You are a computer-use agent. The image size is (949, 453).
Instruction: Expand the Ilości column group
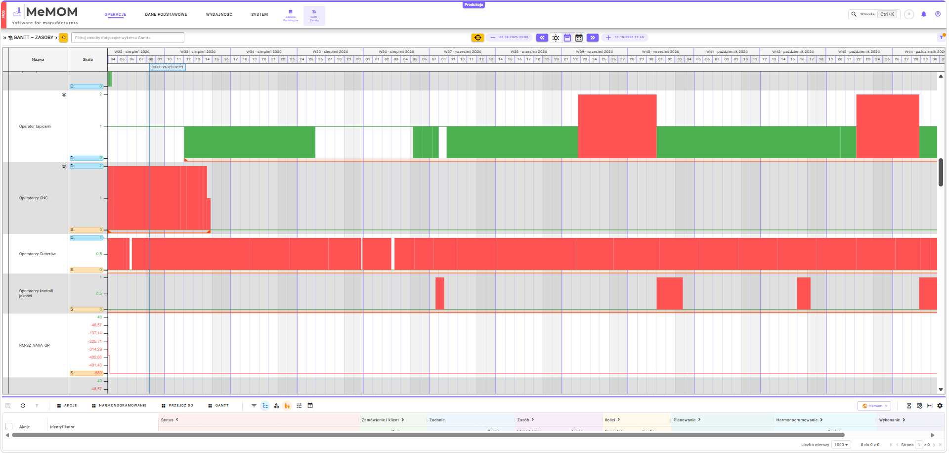pos(619,420)
